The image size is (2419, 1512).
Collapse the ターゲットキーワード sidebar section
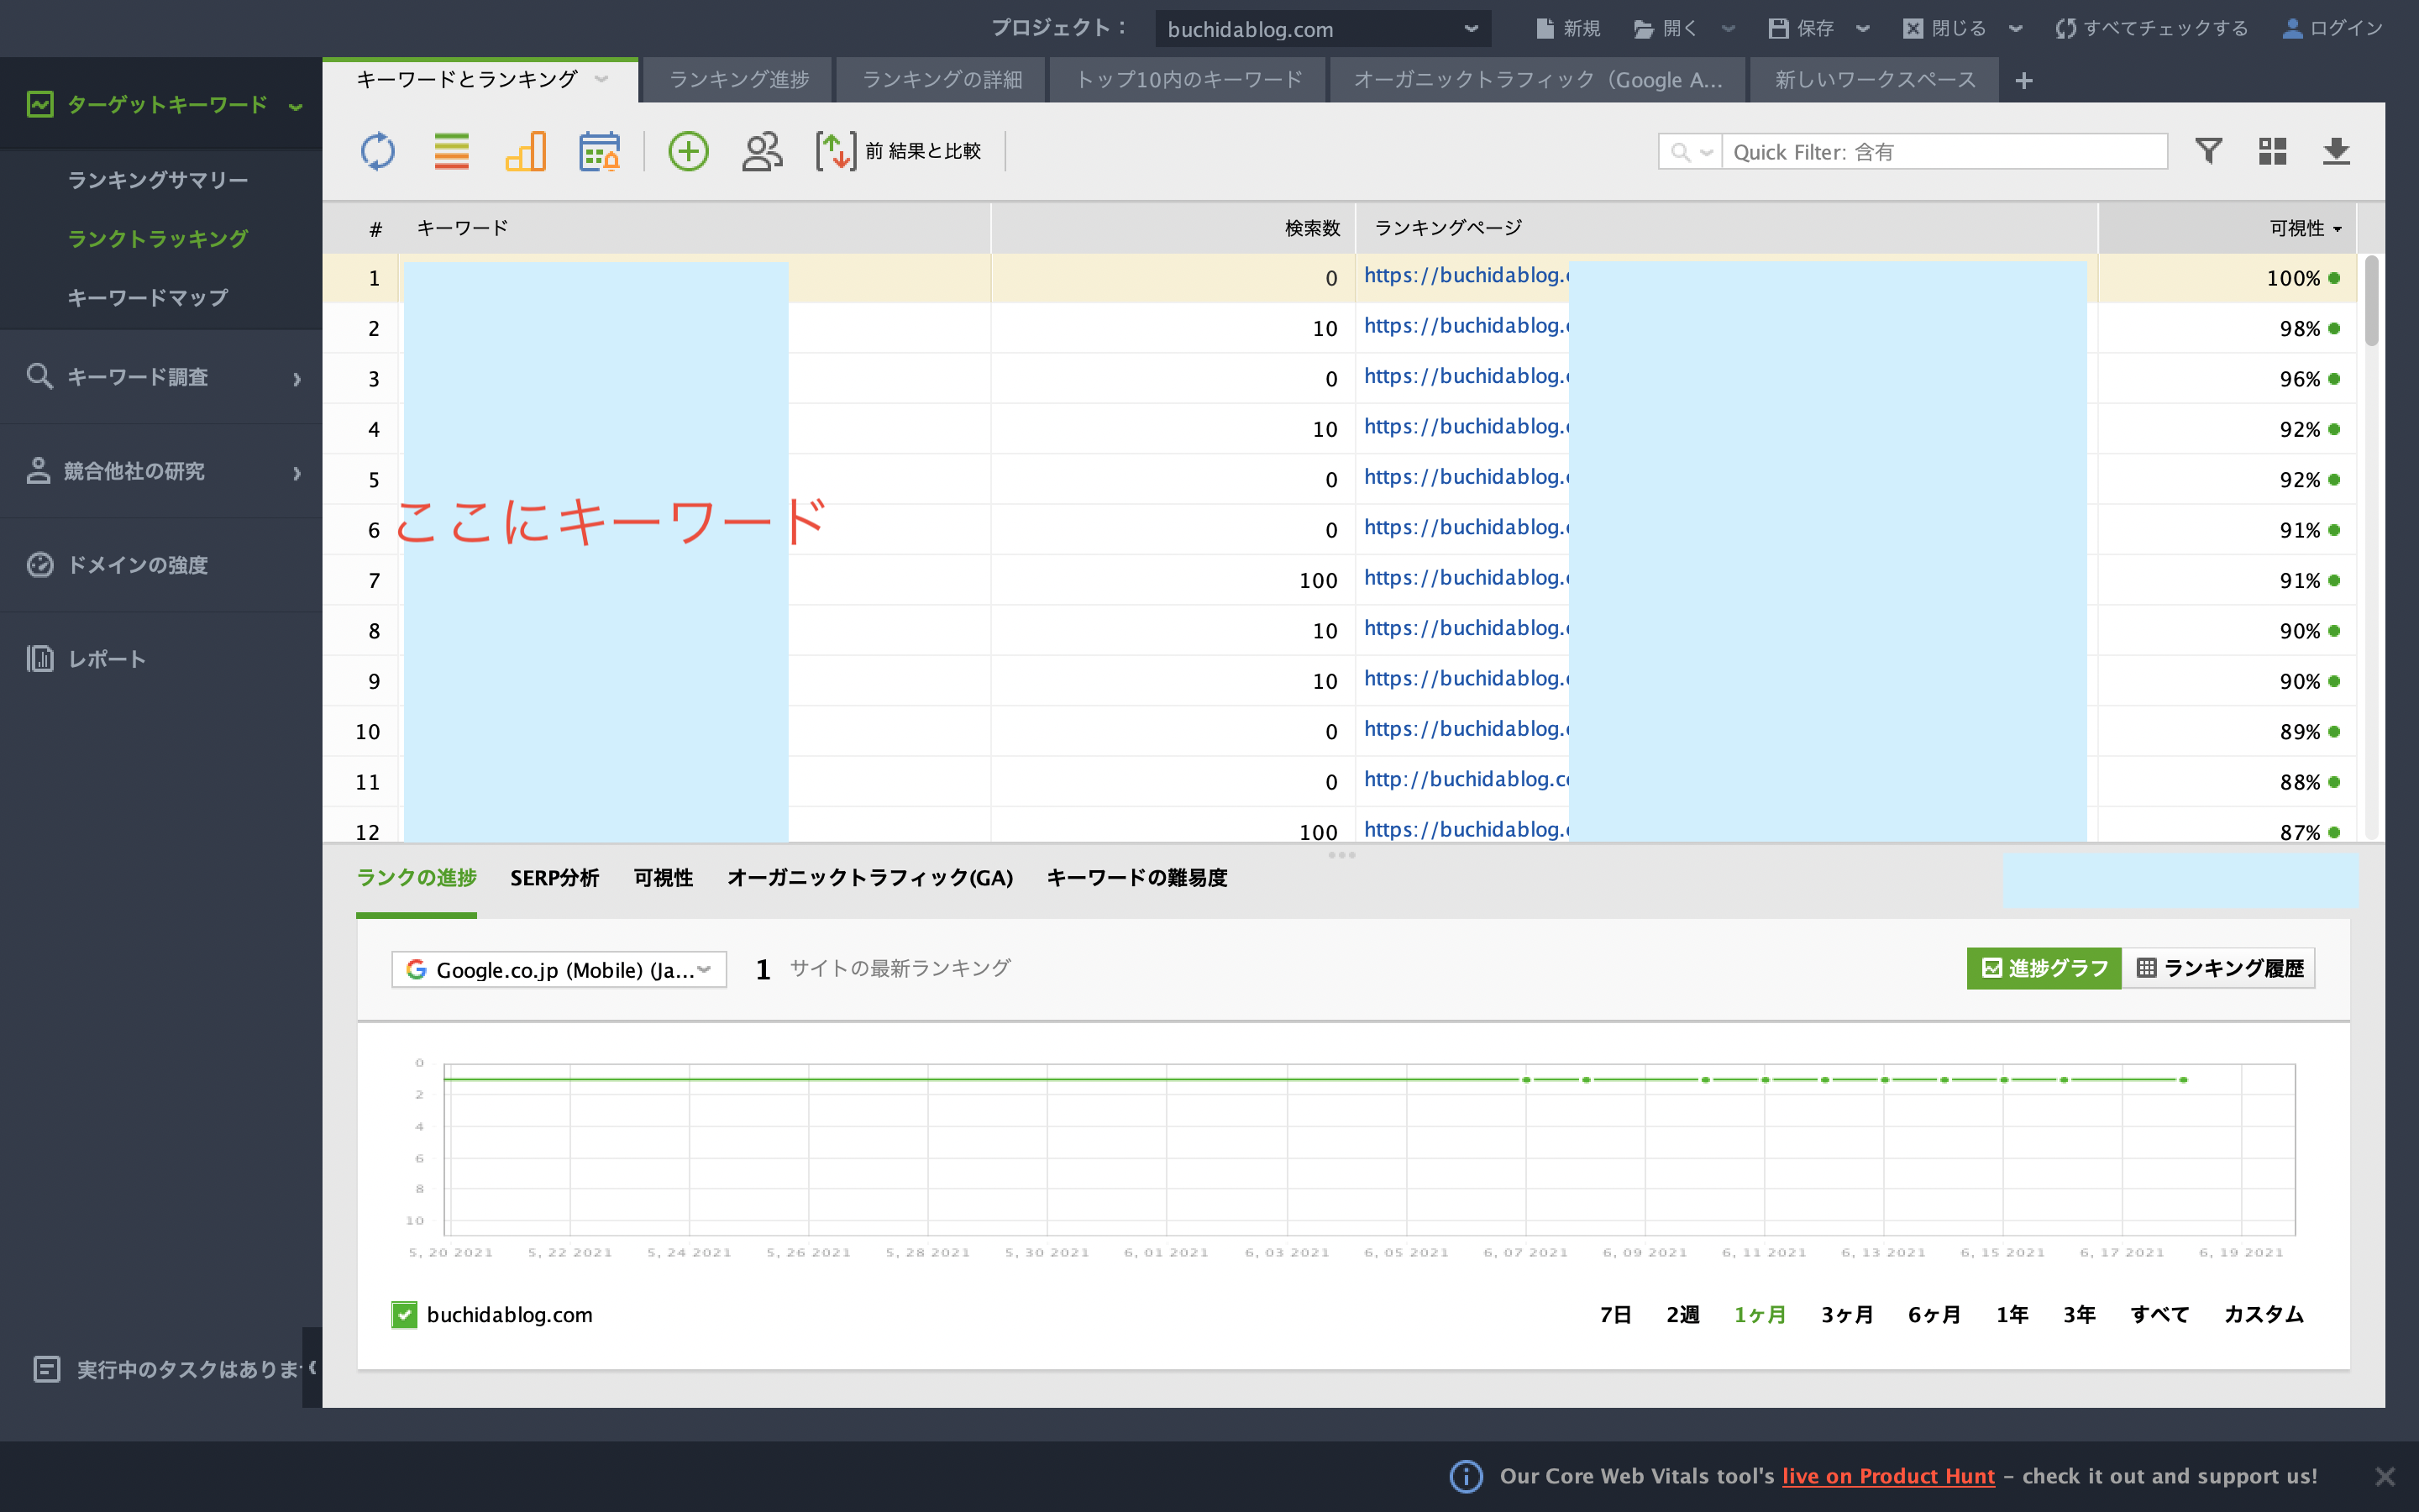295,106
